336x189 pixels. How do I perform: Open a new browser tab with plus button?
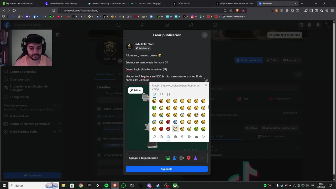click(x=302, y=3)
